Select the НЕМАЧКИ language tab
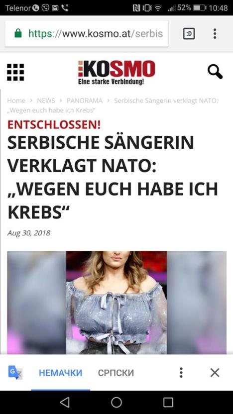Image resolution: width=233 pixels, height=414 pixels. tap(61, 373)
